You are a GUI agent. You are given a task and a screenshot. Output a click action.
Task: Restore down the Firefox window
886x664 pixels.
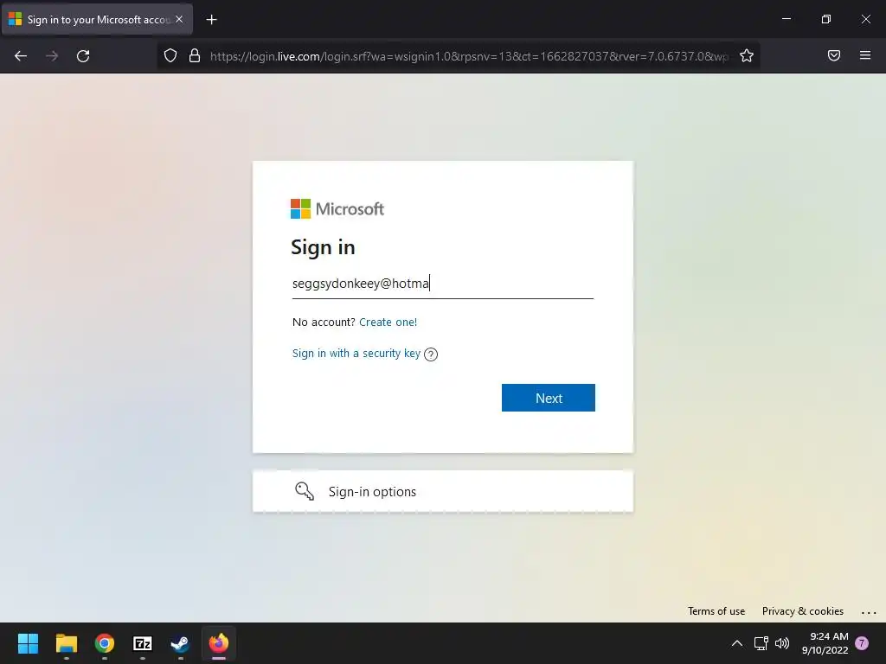(x=826, y=19)
